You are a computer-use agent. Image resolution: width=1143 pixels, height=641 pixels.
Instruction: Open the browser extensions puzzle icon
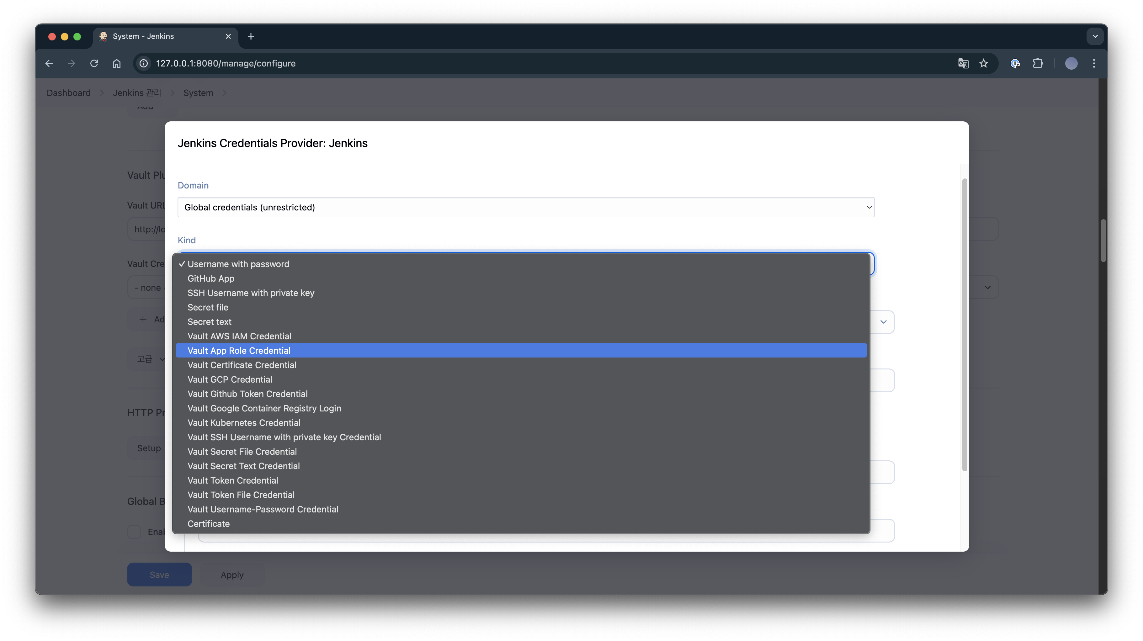[1038, 63]
